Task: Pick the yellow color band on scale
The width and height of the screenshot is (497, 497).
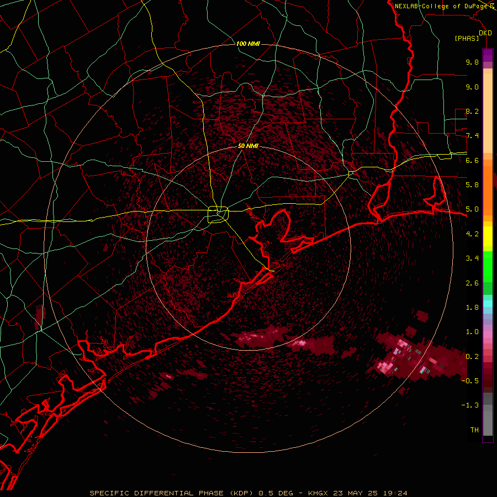Action: click(488, 236)
